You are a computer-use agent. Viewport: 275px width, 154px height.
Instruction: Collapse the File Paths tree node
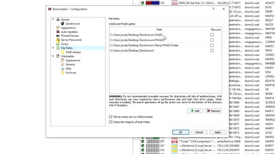click(53, 48)
